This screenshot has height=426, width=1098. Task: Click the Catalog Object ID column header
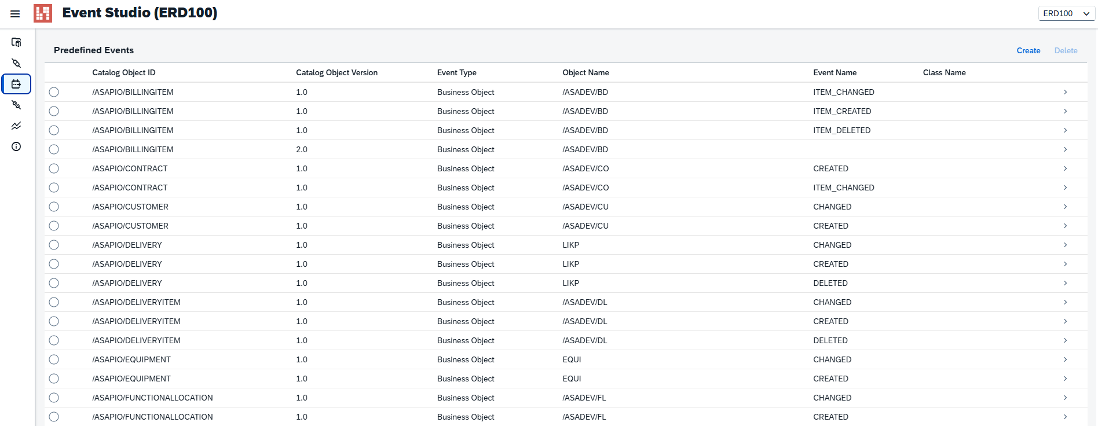pyautogui.click(x=124, y=72)
